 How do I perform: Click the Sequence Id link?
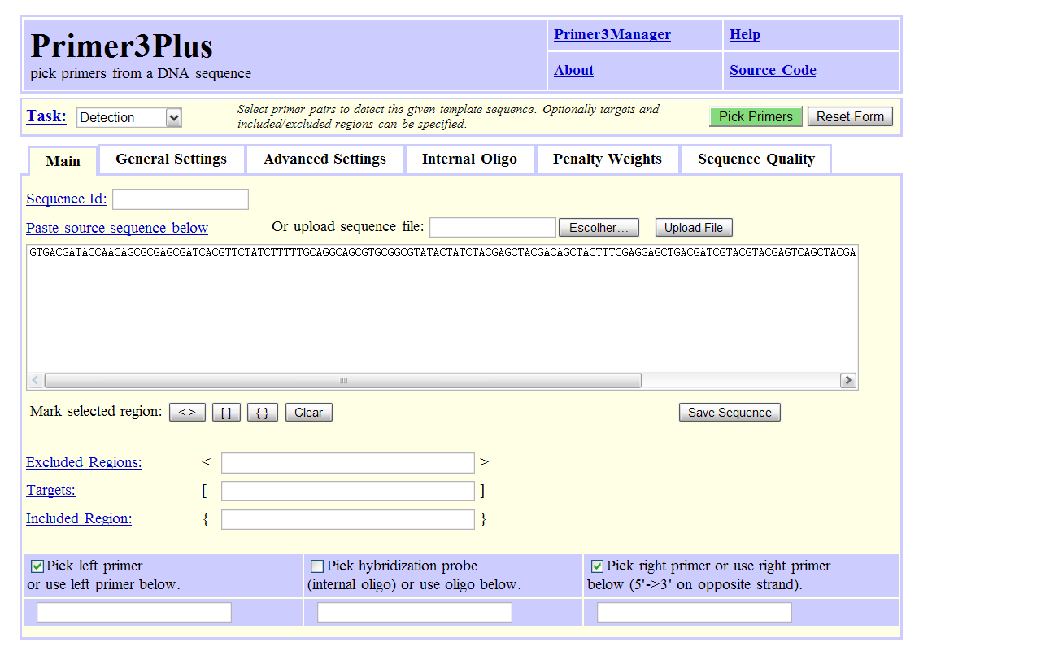pyautogui.click(x=67, y=199)
